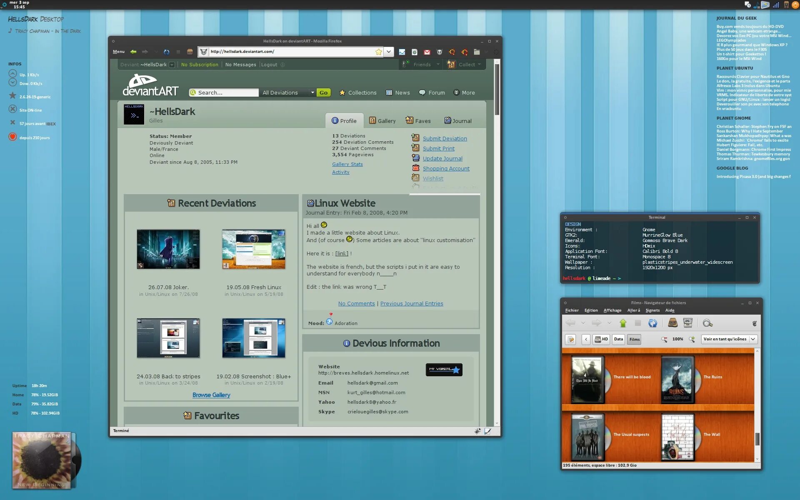Click zoom-in magnifier to enlarge icons
The image size is (800, 500).
click(x=691, y=339)
